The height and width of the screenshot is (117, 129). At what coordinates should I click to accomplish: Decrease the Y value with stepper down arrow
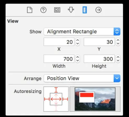pyautogui.click(x=118, y=43)
